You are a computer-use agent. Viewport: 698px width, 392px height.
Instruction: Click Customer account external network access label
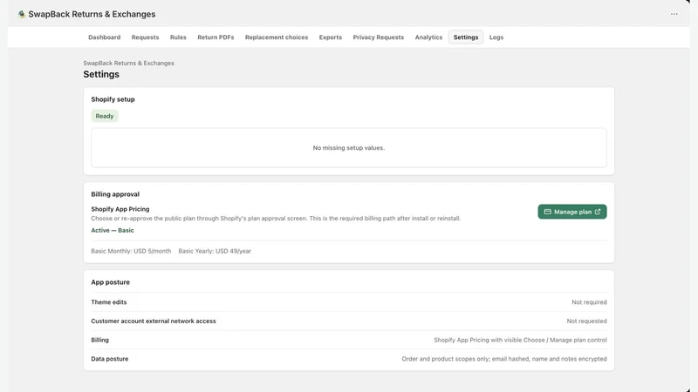point(154,321)
